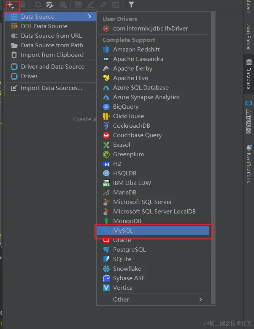Select com.informix.jdbc.IfxDriver user driver
This screenshot has width=254, height=329.
coord(153,28)
